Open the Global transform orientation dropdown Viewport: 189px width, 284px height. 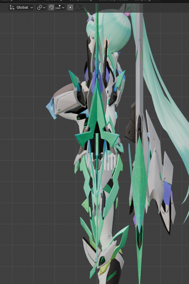tap(21, 7)
